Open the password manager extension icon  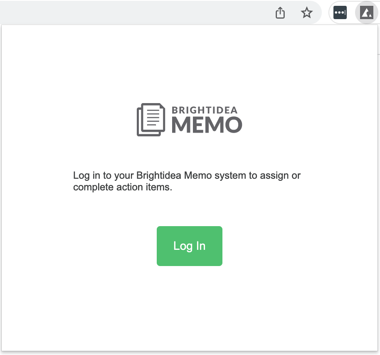(340, 12)
